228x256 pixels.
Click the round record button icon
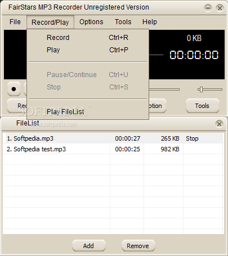click(x=14, y=89)
